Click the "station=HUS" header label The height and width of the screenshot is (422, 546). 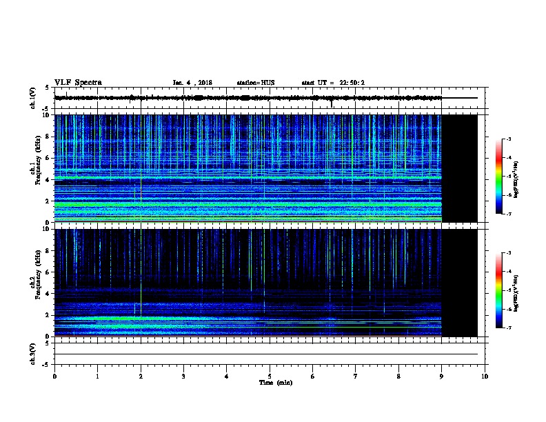(256, 83)
